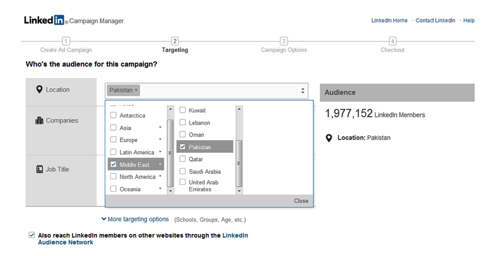Remove the Pakistan tag with its x
This screenshot has width=492, height=256.
pyautogui.click(x=136, y=90)
